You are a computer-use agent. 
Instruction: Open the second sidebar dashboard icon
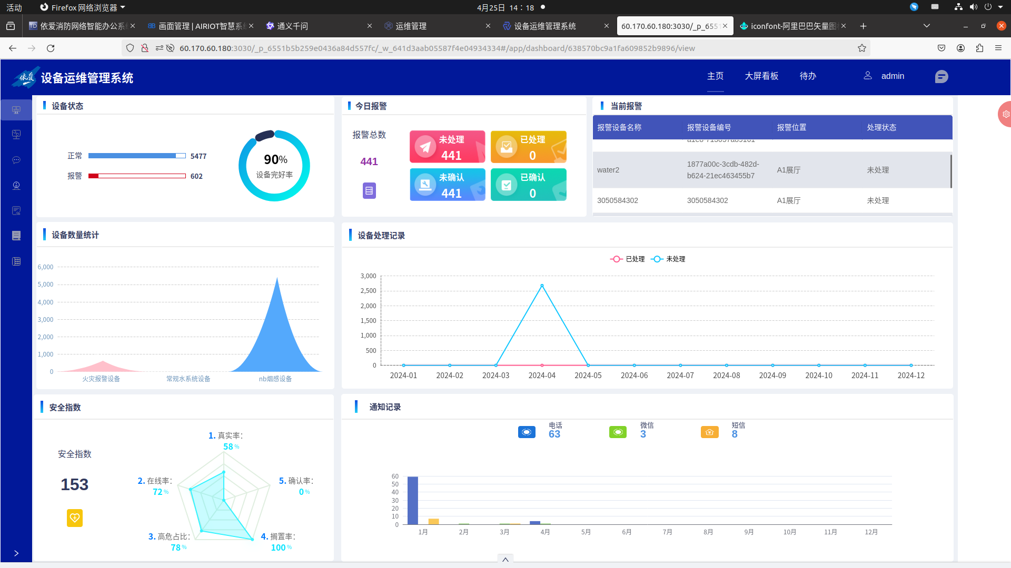tap(16, 135)
